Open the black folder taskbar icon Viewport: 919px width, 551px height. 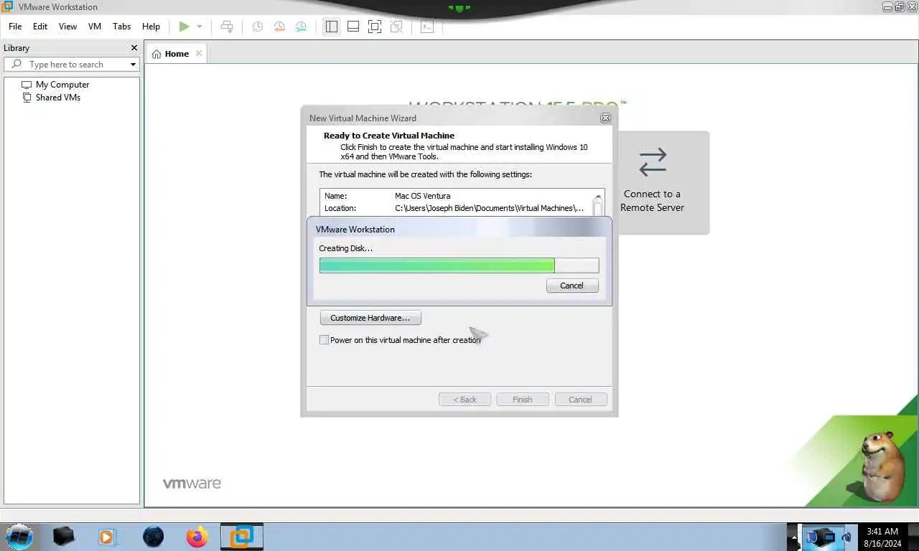63,536
